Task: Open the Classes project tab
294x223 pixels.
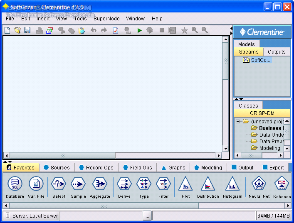Action: coord(248,105)
